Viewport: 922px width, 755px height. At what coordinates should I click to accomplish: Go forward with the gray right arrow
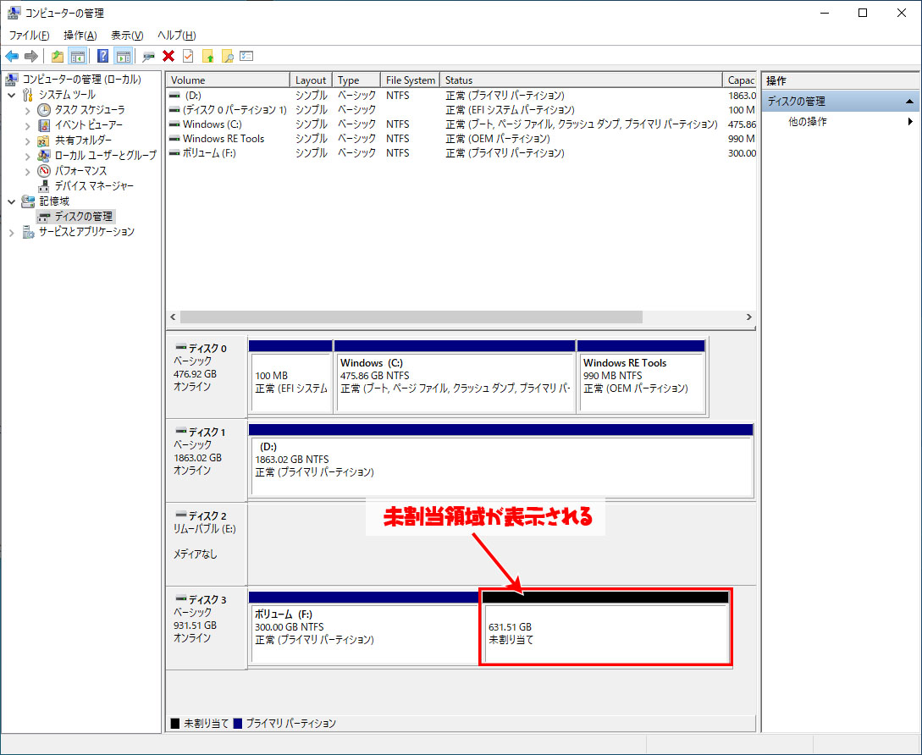click(x=31, y=57)
